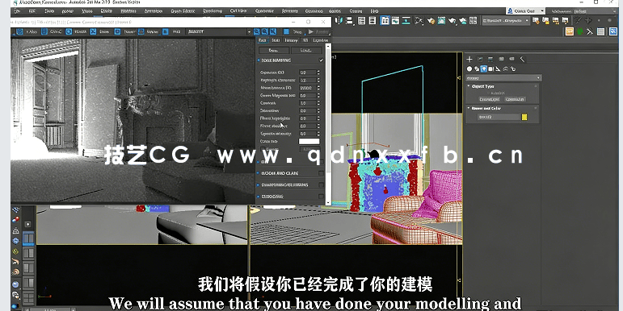623x311 pixels.
Task: Open the user account dropdown
Action: click(x=525, y=11)
